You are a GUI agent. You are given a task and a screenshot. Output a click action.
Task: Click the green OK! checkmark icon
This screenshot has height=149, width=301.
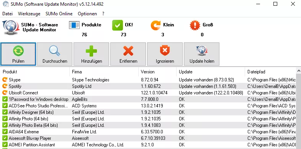click(x=118, y=25)
